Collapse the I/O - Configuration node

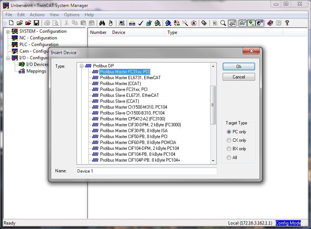click(8, 58)
